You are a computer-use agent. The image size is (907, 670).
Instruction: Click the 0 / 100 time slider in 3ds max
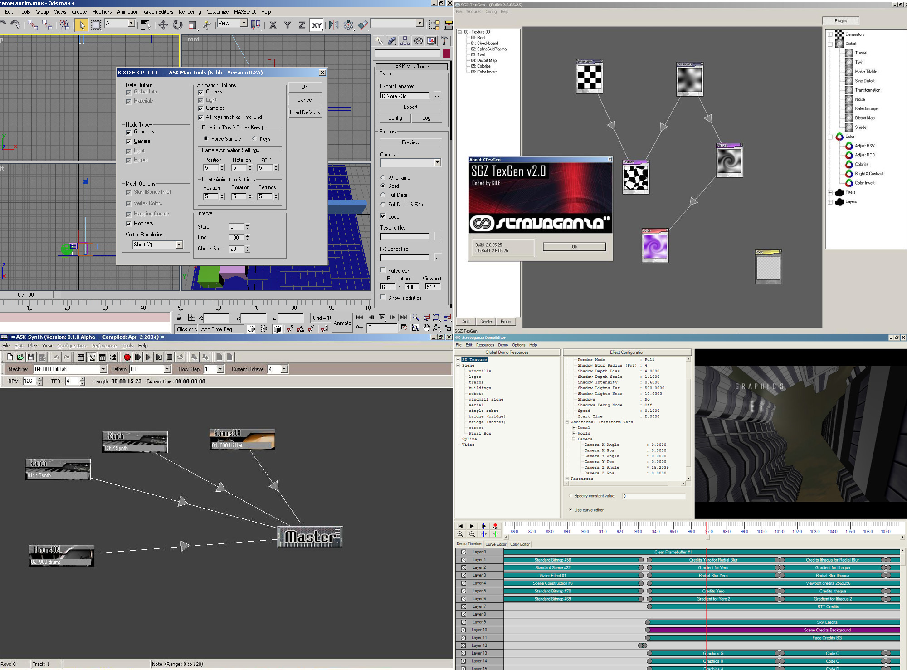(26, 294)
